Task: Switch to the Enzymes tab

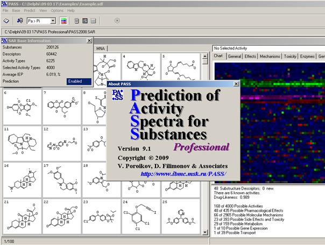Action: click(307, 56)
